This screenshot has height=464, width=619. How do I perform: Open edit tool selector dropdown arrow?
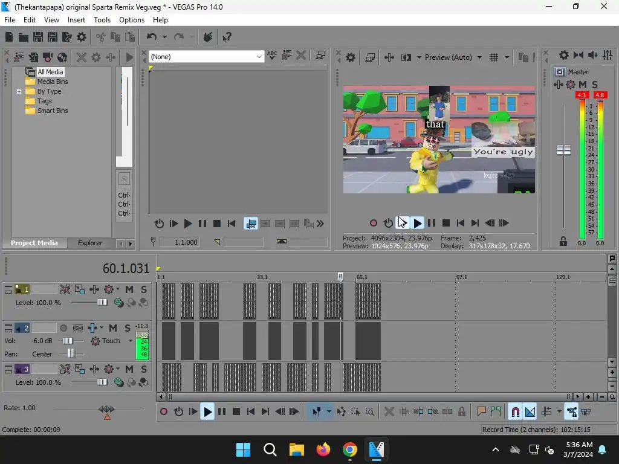coord(329,411)
